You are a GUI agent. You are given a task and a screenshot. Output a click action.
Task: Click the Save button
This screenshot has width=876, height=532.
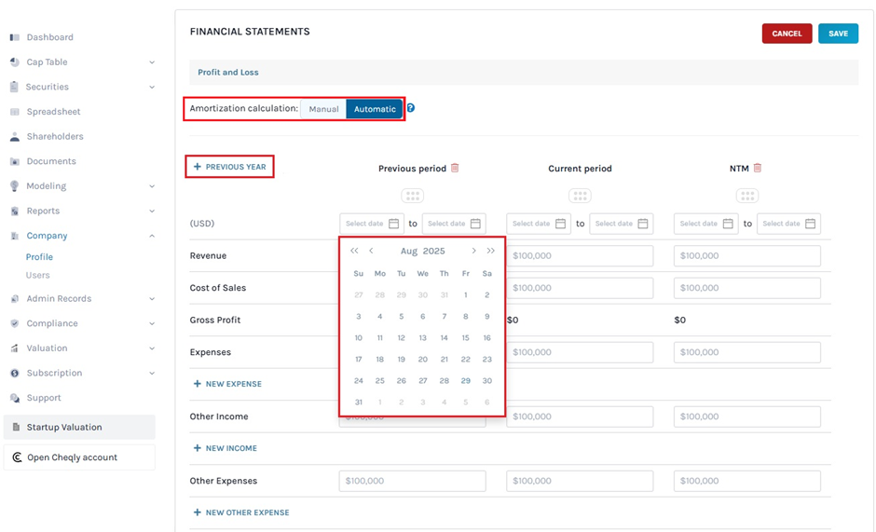[x=838, y=34]
